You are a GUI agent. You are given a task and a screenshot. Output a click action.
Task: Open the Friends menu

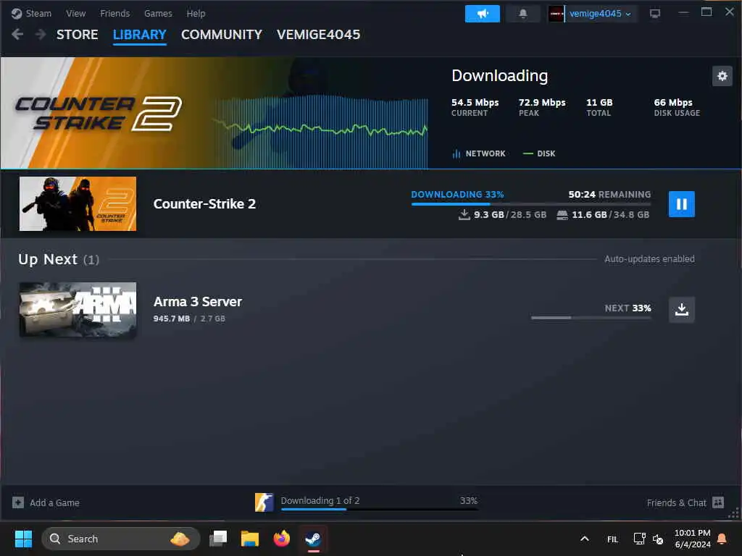(x=115, y=13)
